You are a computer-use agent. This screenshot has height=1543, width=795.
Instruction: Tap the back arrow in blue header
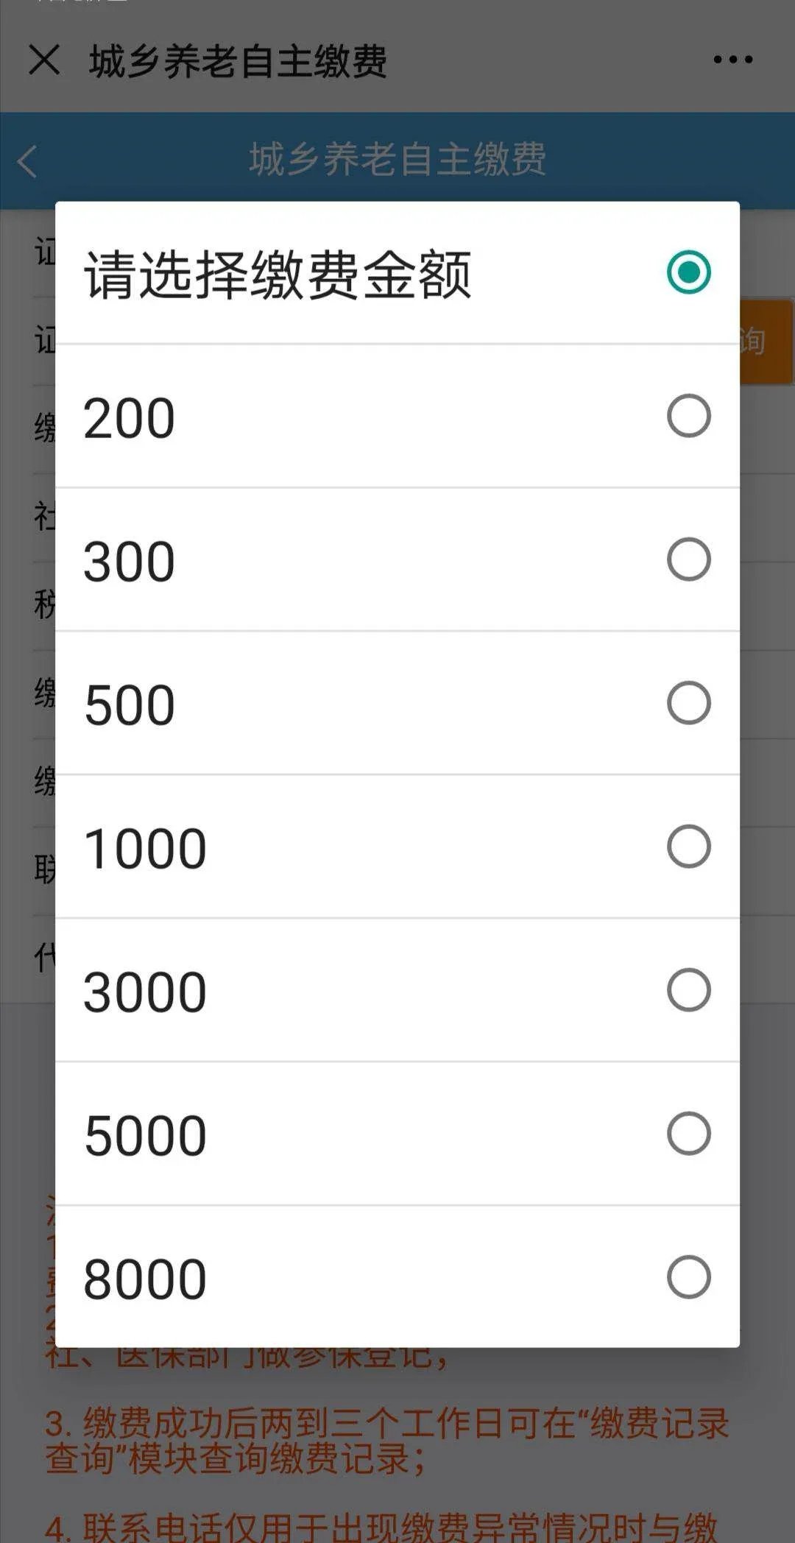(27, 161)
